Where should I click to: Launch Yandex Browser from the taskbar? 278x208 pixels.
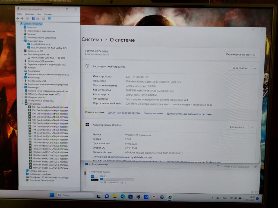[154, 197]
